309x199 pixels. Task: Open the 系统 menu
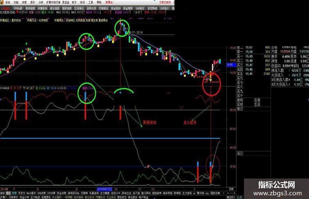[x=7, y=3]
